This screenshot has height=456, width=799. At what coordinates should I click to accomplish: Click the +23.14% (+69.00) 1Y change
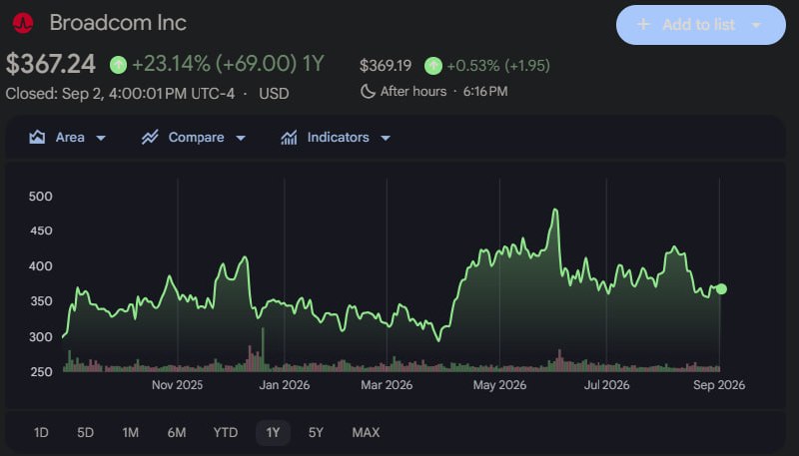[x=229, y=64]
